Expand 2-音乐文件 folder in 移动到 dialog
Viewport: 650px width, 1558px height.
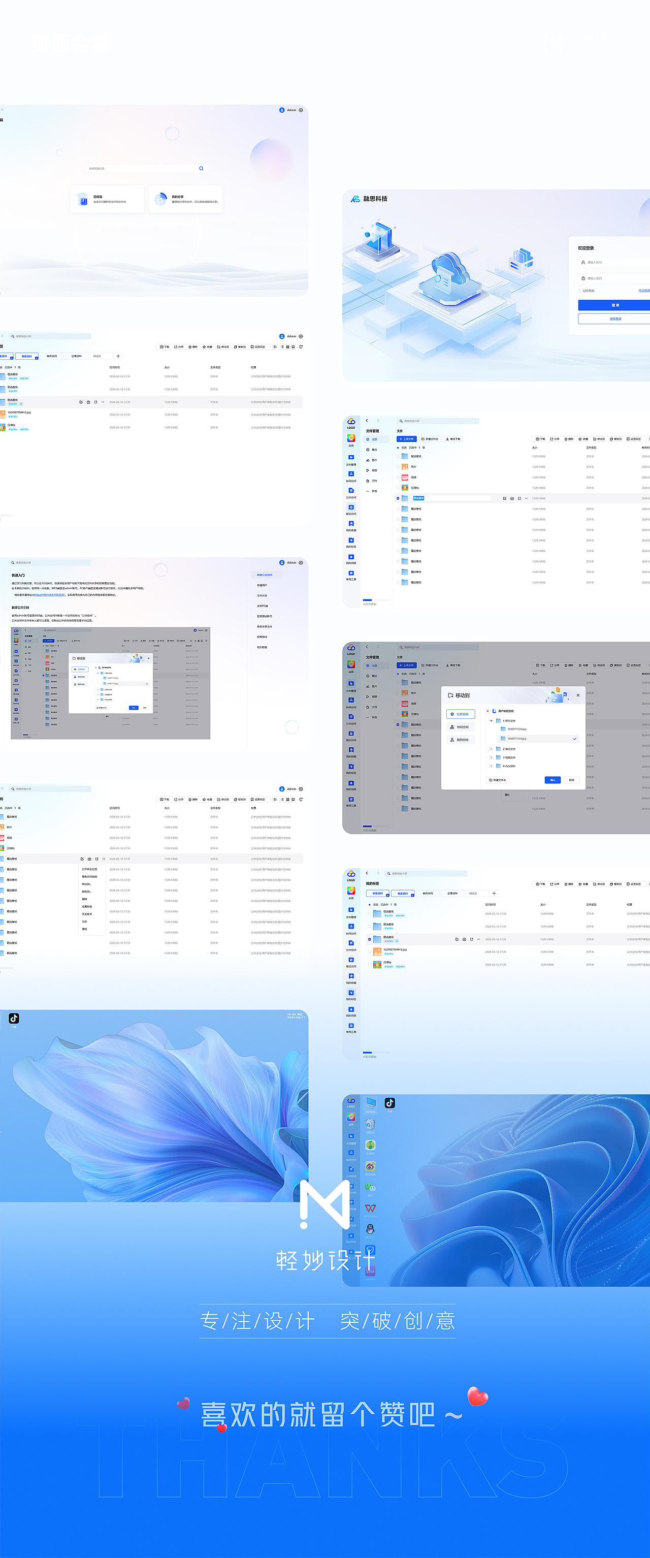tap(491, 749)
